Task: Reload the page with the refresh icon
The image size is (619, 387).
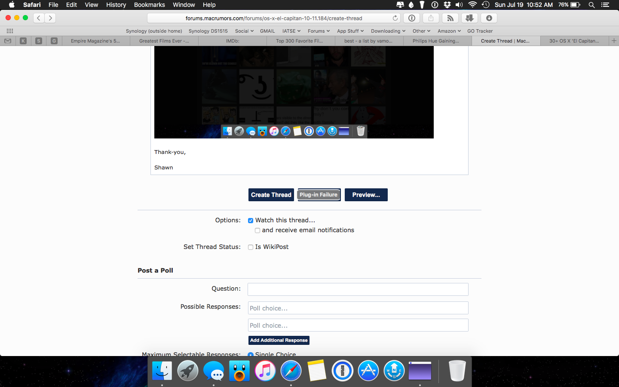Action: pos(395,18)
